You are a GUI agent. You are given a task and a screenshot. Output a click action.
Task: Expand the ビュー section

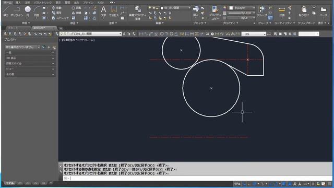click(x=30, y=69)
